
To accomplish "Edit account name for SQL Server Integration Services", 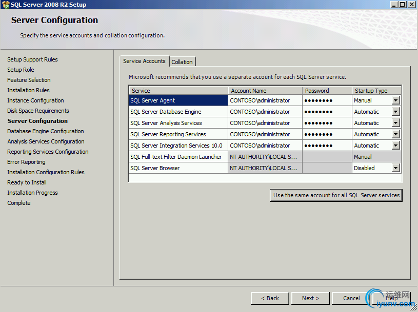I will tap(265, 145).
